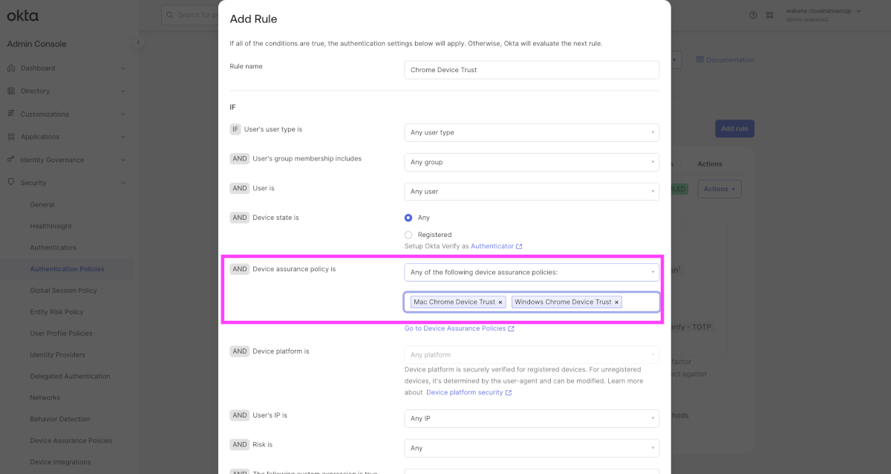Click the top search field

pos(192,15)
